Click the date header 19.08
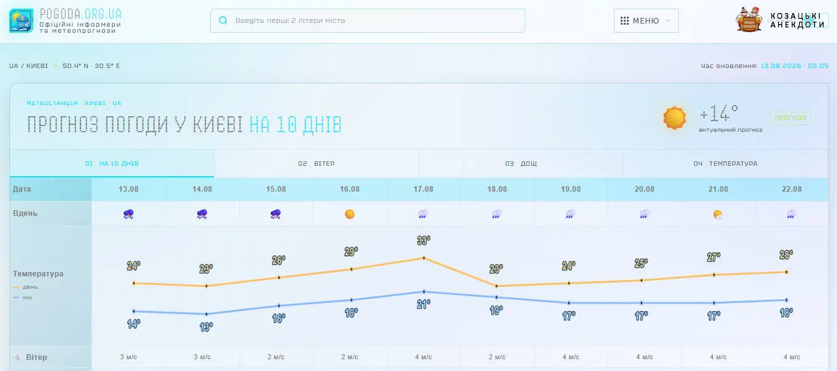The height and width of the screenshot is (371, 837). tap(571, 189)
